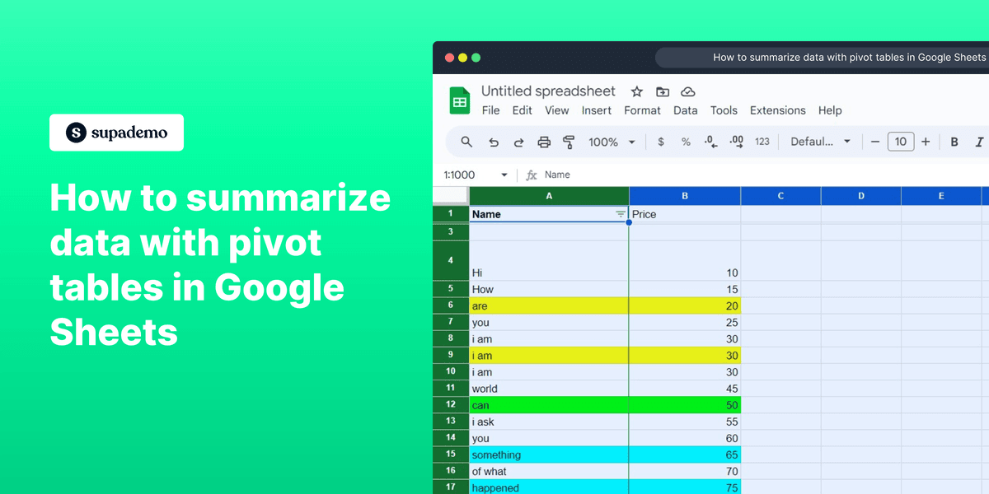Screen dimensions: 989x494
Task: Click the Search icon in the toolbar
Action: (466, 142)
